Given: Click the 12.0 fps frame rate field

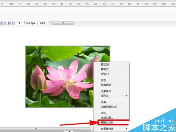Looking at the screenshot, I should pyautogui.click(x=30, y=23).
